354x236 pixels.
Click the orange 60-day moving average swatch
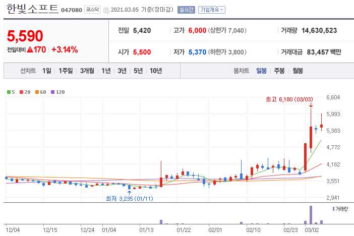pyautogui.click(x=37, y=92)
